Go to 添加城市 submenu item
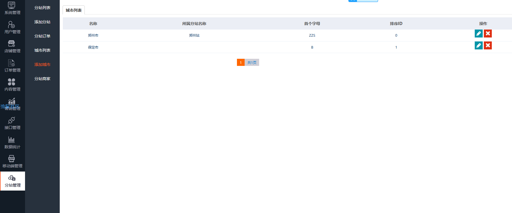512x213 pixels. [x=42, y=64]
